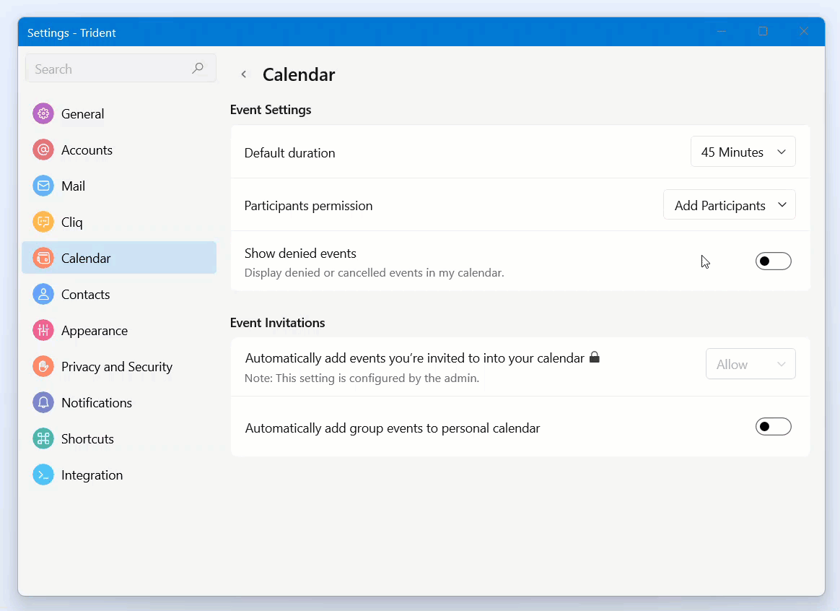Click the Notifications bell icon

[x=43, y=403]
